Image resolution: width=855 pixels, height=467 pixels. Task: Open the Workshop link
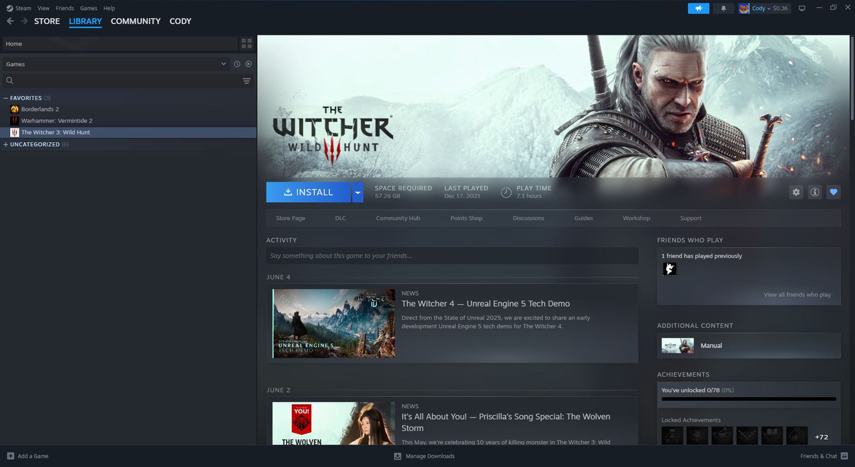pos(637,218)
